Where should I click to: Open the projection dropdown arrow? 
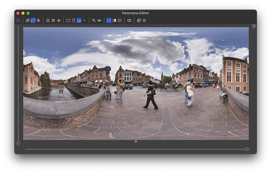point(84,21)
